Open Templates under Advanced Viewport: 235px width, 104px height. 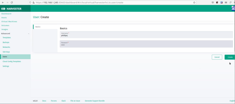click(7, 38)
